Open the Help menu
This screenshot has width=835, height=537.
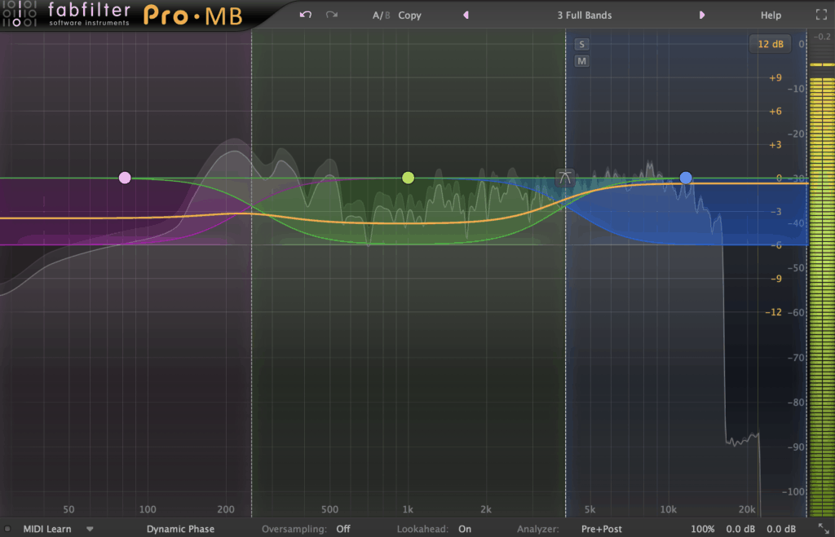tap(771, 15)
